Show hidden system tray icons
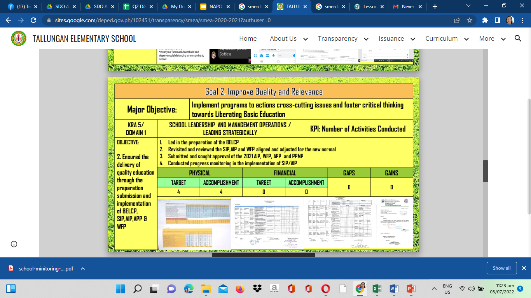 coord(434,289)
